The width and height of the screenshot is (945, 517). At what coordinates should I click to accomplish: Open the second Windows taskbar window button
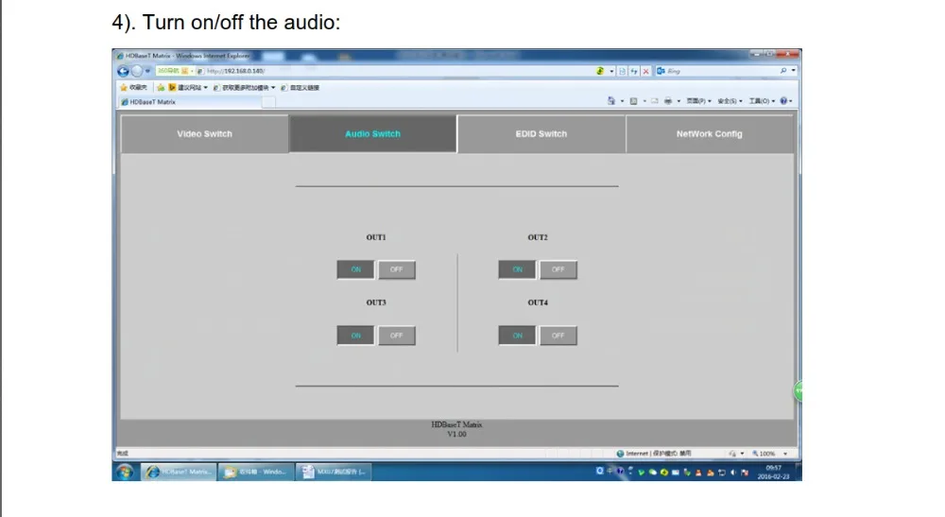click(x=255, y=472)
